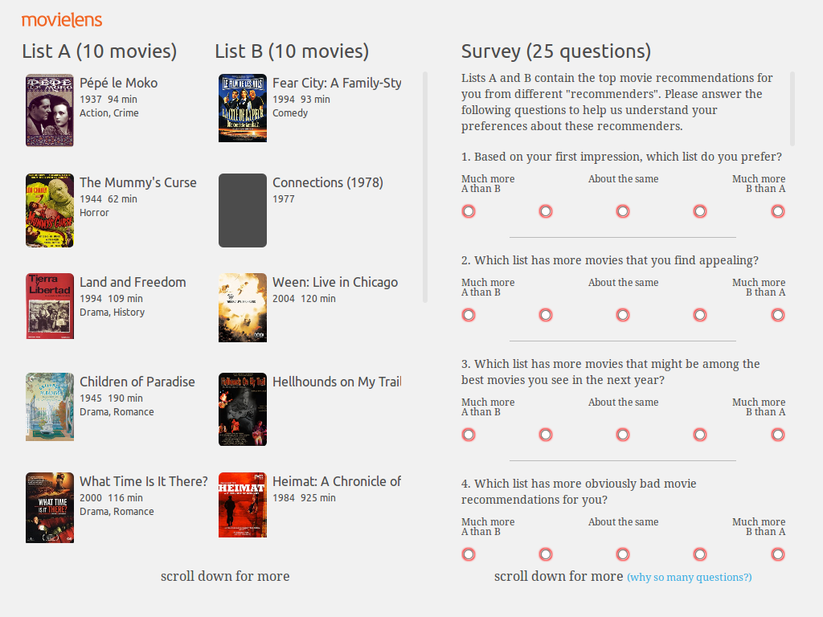Click the Heimat: A Chronicle movie title
The height and width of the screenshot is (617, 823).
pyautogui.click(x=337, y=481)
